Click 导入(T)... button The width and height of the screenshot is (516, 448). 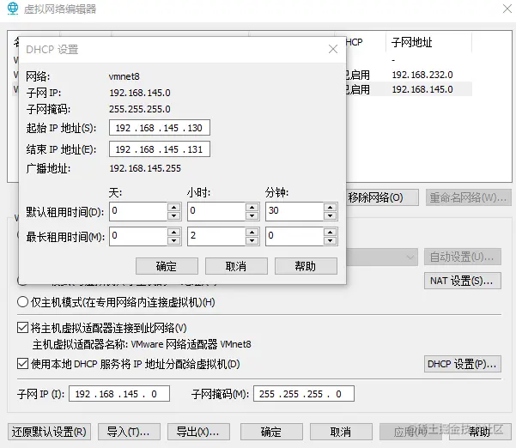[129, 432]
